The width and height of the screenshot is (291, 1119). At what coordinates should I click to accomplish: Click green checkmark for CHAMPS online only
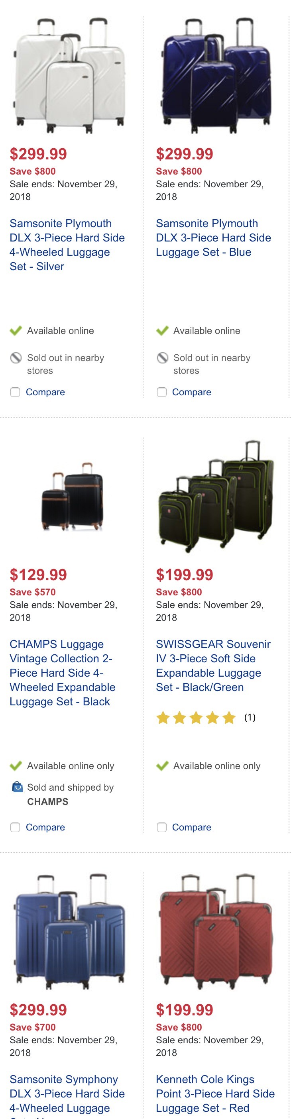(x=16, y=766)
